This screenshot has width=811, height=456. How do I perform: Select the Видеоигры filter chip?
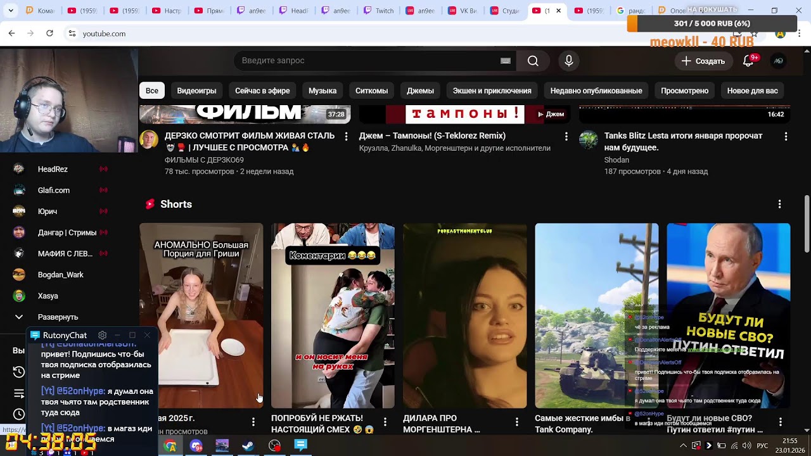pyautogui.click(x=196, y=91)
